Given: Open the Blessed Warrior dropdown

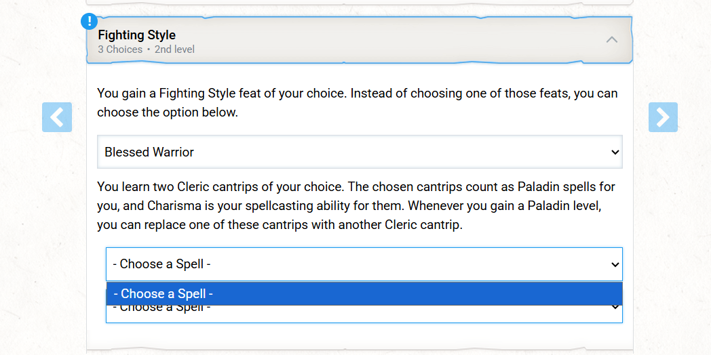Looking at the screenshot, I should 360,152.
